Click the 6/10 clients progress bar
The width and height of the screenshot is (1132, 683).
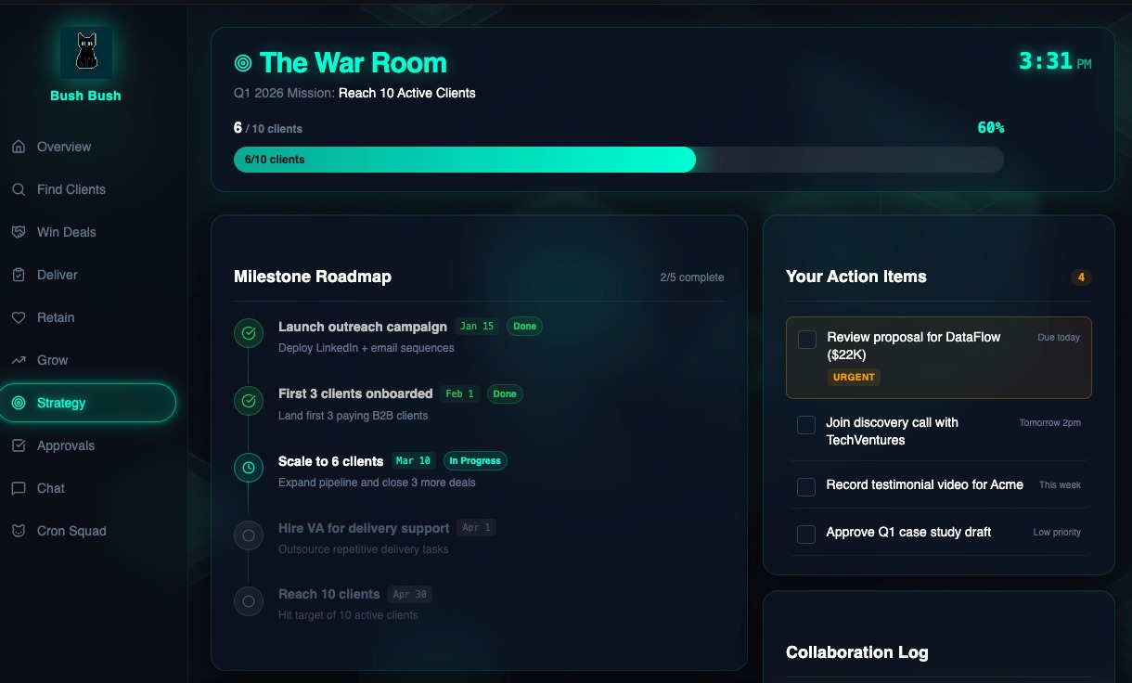coord(619,160)
